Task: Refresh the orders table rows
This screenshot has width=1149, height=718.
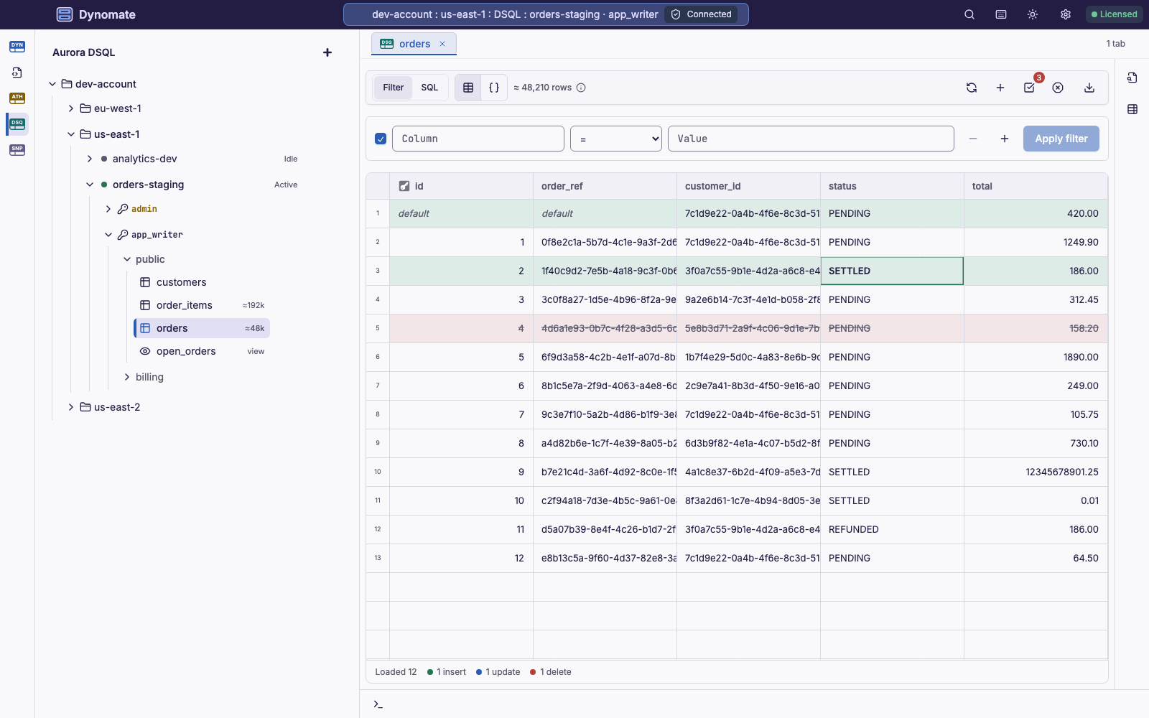Action: point(972,88)
